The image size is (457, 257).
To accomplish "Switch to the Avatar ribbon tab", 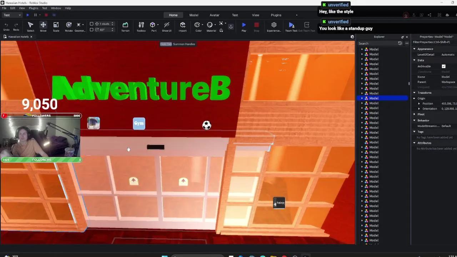I will tap(214, 15).
